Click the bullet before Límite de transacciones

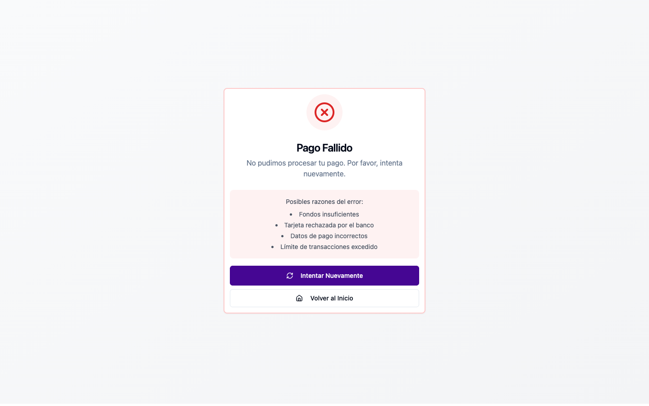pos(273,247)
